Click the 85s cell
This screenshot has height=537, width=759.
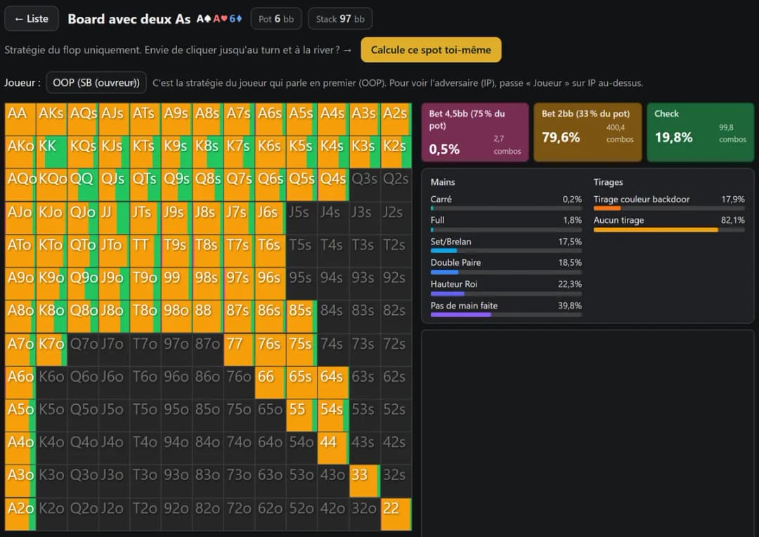(301, 317)
